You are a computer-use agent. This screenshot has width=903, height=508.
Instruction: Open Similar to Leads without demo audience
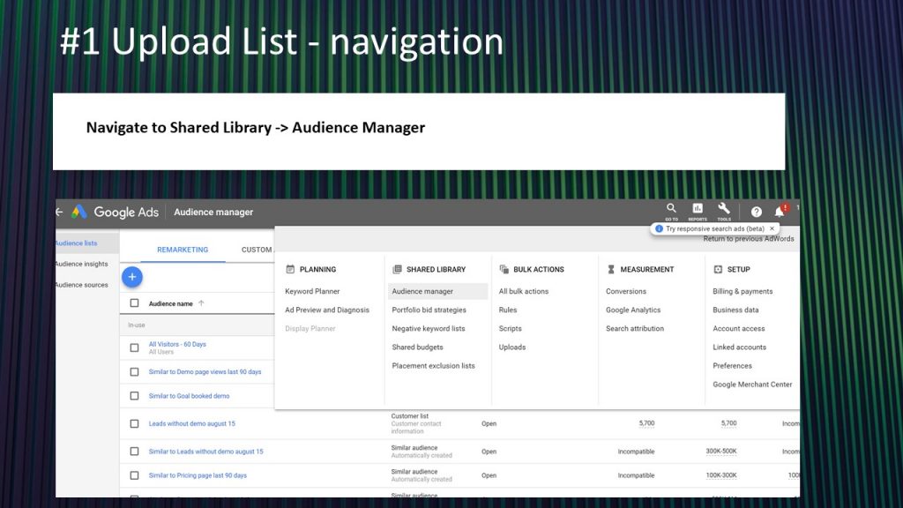(x=205, y=452)
